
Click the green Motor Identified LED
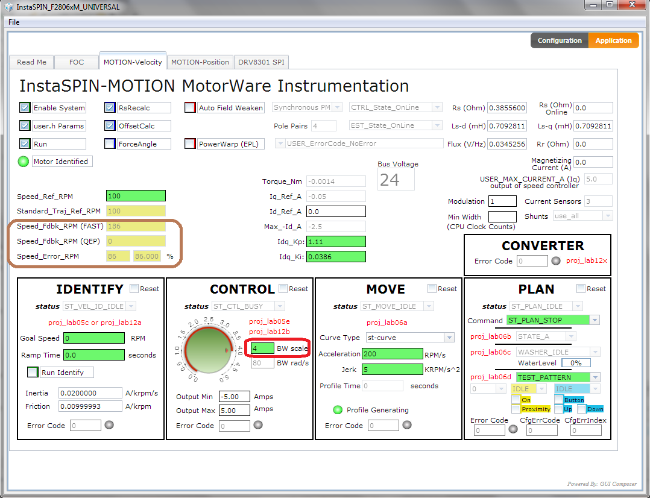23,162
